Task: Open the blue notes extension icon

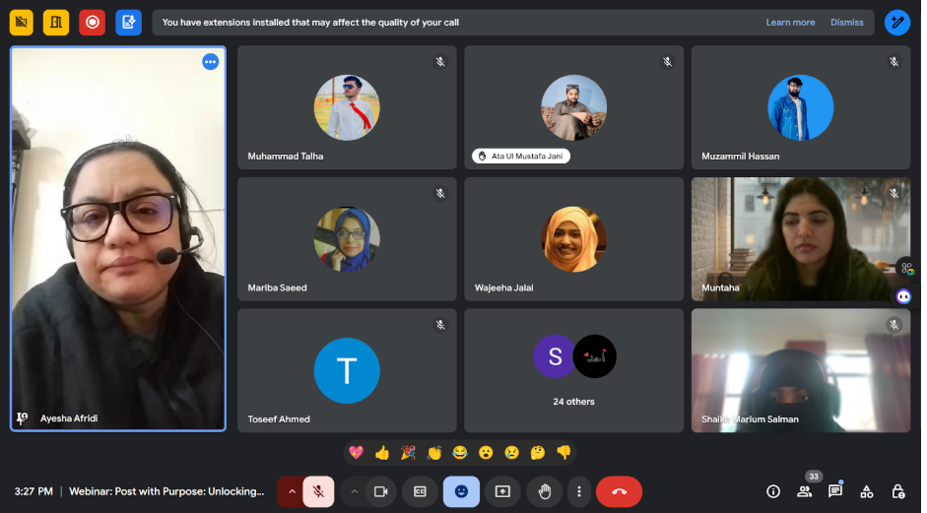Action: 128,22
